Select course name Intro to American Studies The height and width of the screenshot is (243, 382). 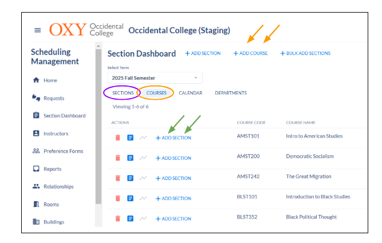314,136
